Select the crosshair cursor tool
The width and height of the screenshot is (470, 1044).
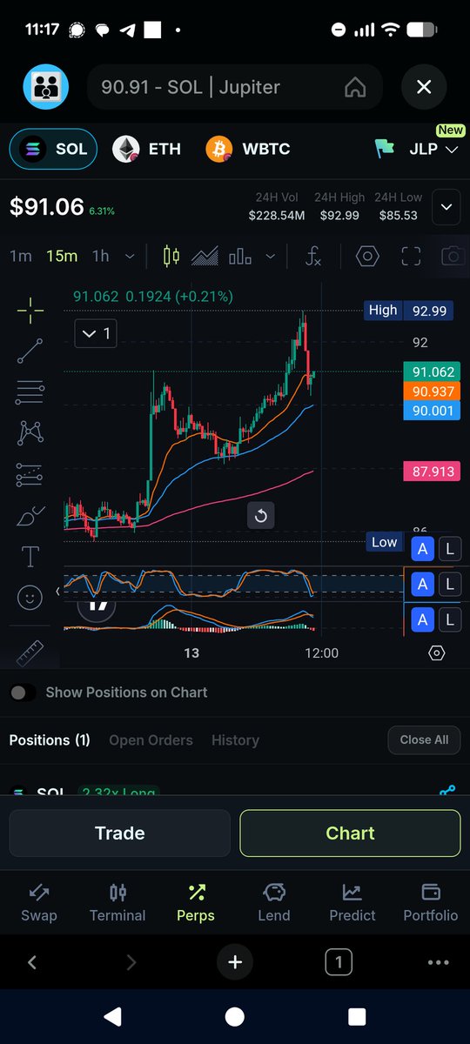point(30,310)
